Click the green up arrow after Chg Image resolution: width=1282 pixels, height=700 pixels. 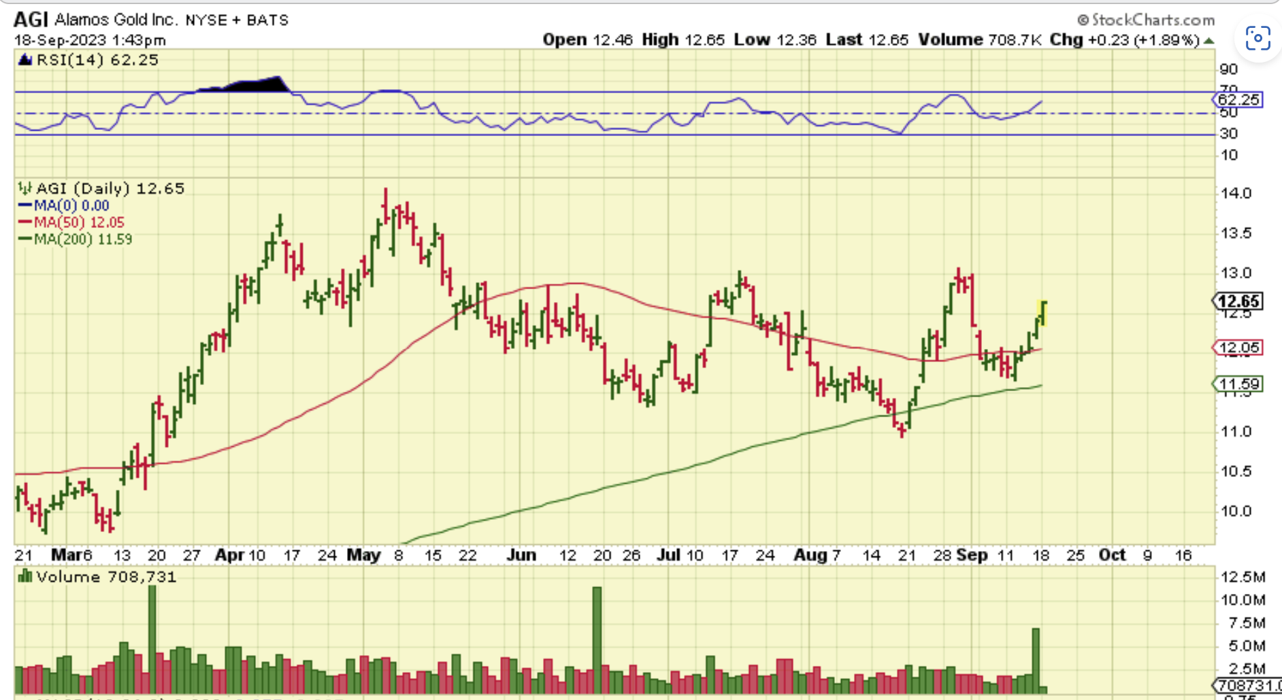[x=1209, y=41]
